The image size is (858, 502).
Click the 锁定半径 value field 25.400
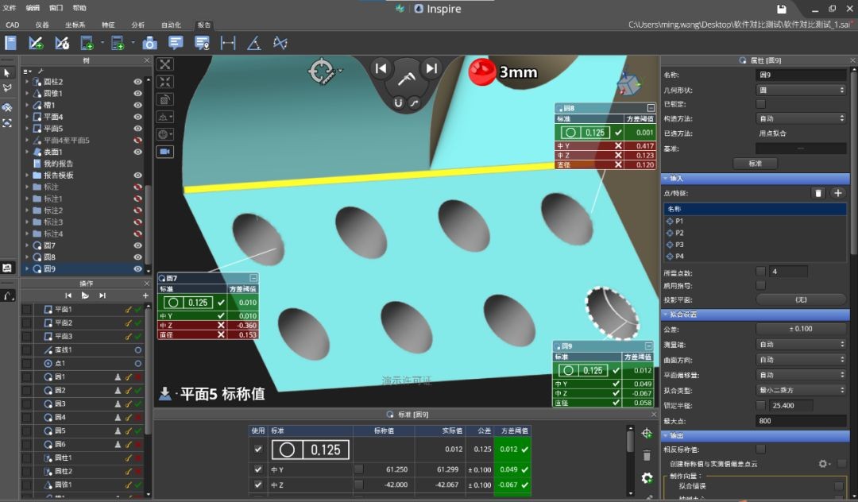[791, 406]
